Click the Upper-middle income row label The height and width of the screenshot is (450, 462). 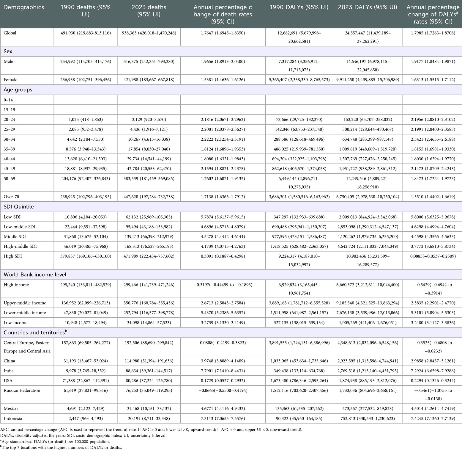tap(25, 303)
